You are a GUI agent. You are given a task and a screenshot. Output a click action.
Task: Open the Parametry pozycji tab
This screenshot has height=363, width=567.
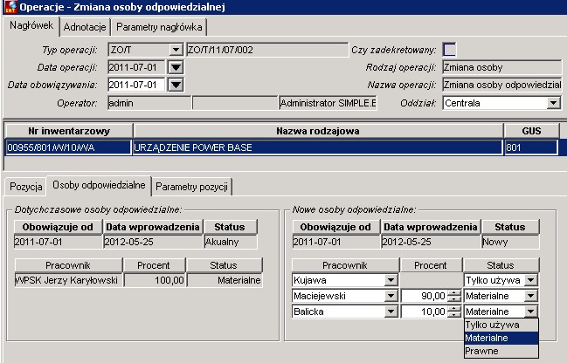191,187
